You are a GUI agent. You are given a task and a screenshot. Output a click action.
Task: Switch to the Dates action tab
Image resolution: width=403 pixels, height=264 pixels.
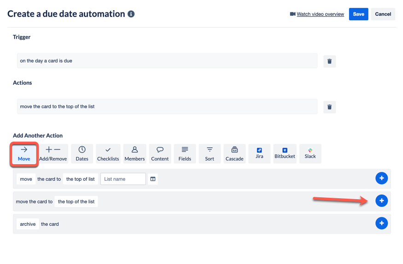coord(82,154)
